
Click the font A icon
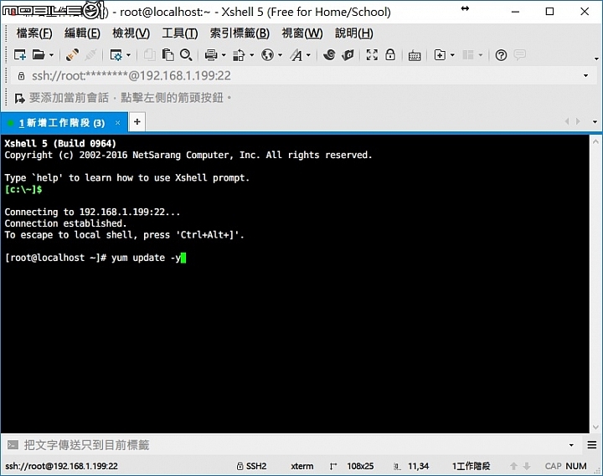296,55
